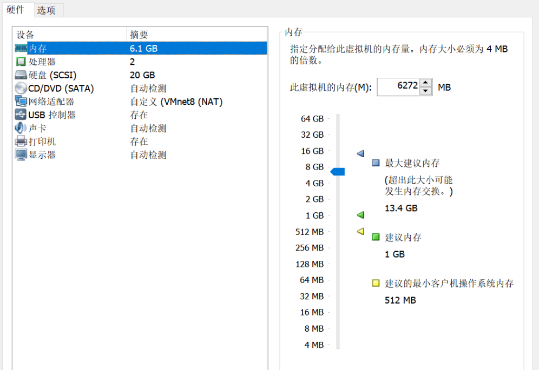539x370 pixels.
Task: Select the 声卡 device row
Action: coord(140,128)
